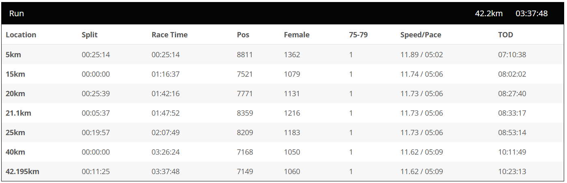Select the 21.1km half marathon row

point(18,113)
